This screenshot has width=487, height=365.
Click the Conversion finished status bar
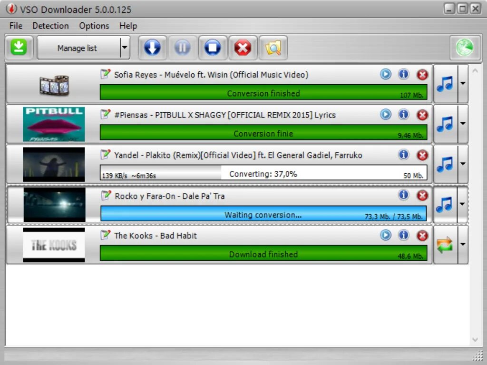pyautogui.click(x=263, y=93)
